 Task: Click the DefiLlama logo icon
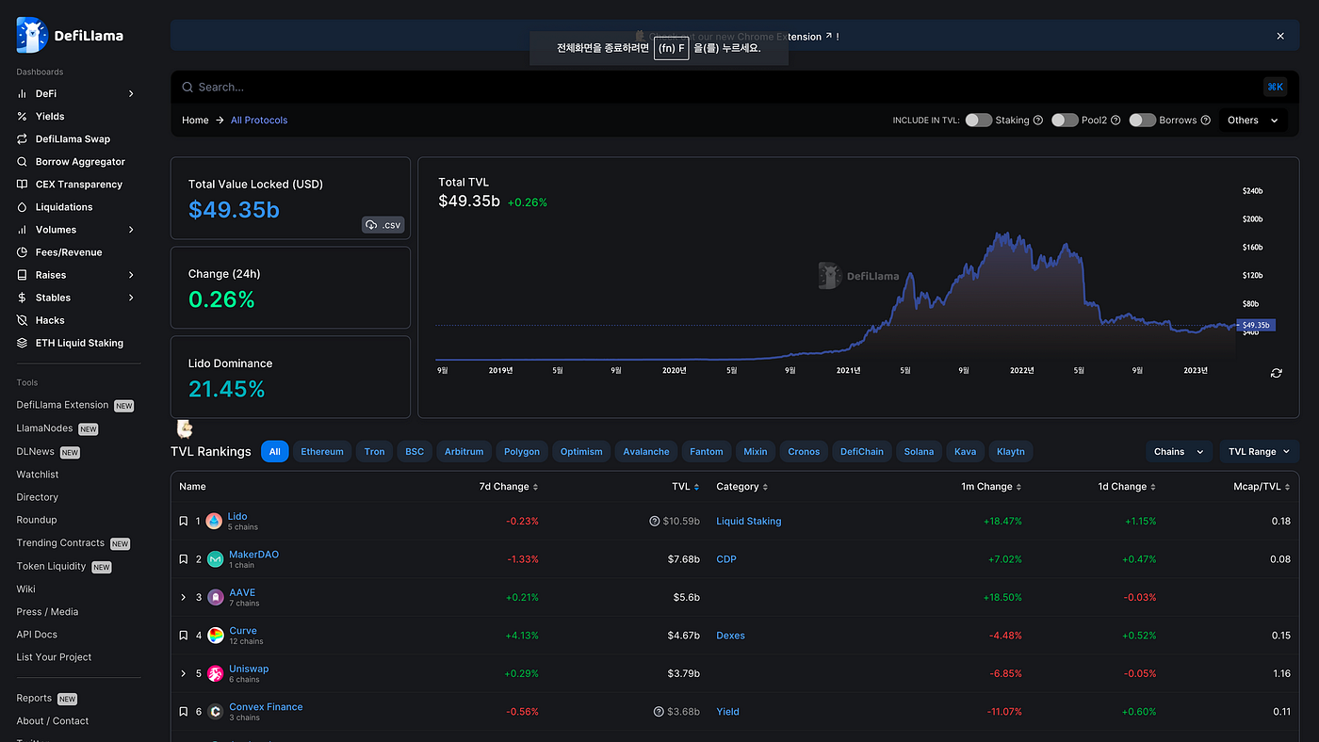click(32, 35)
